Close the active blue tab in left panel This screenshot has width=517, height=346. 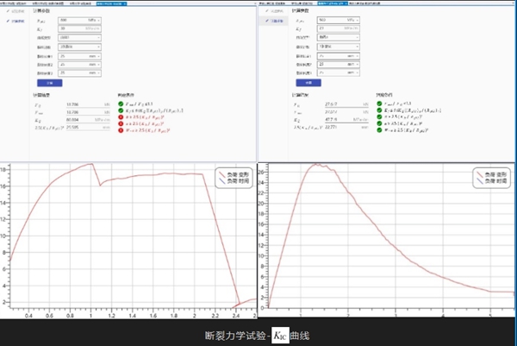125,3
